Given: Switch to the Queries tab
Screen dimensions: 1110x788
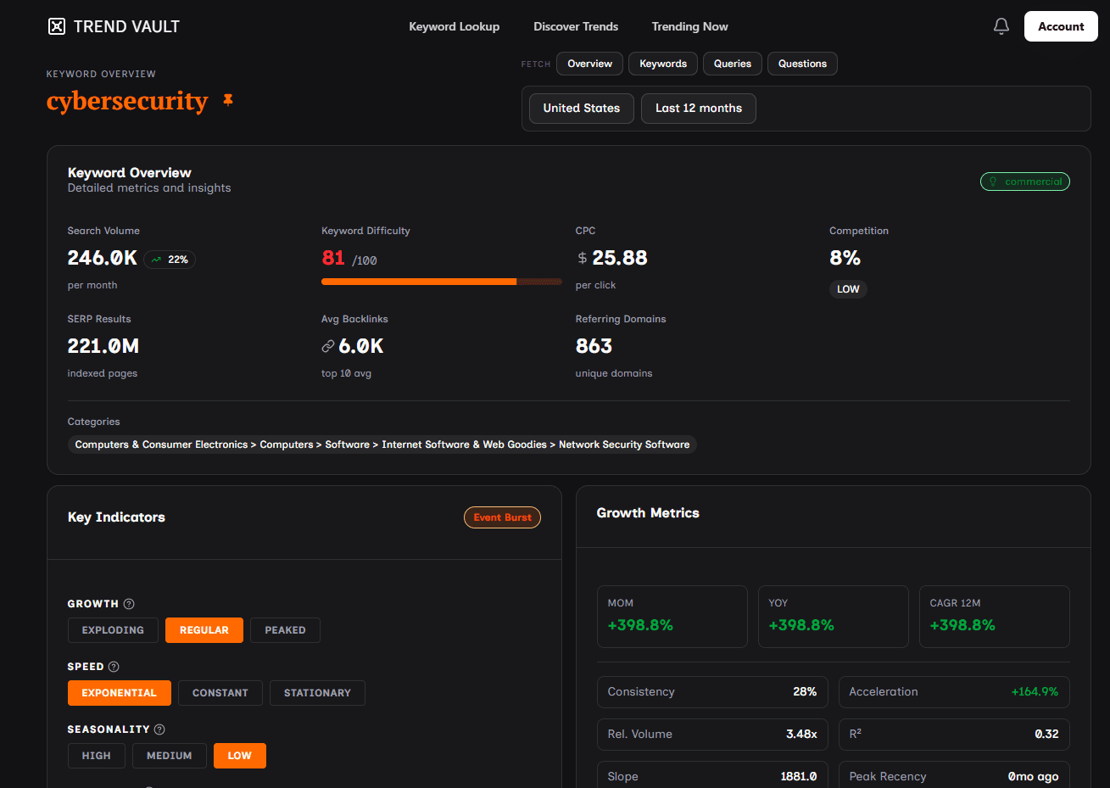Looking at the screenshot, I should point(733,64).
